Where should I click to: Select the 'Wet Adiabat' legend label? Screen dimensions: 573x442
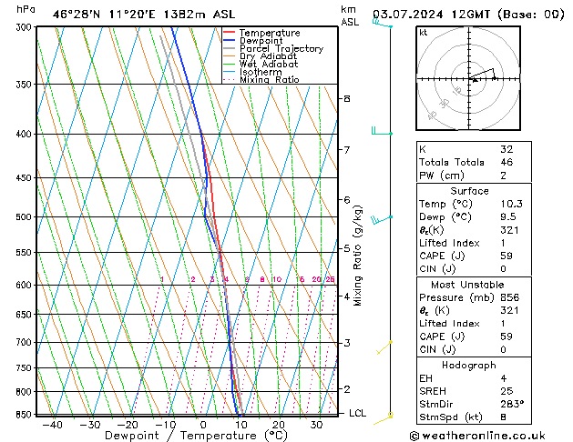269,65
